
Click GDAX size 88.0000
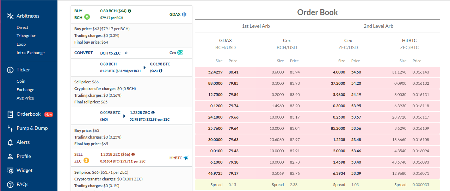[x=215, y=83]
